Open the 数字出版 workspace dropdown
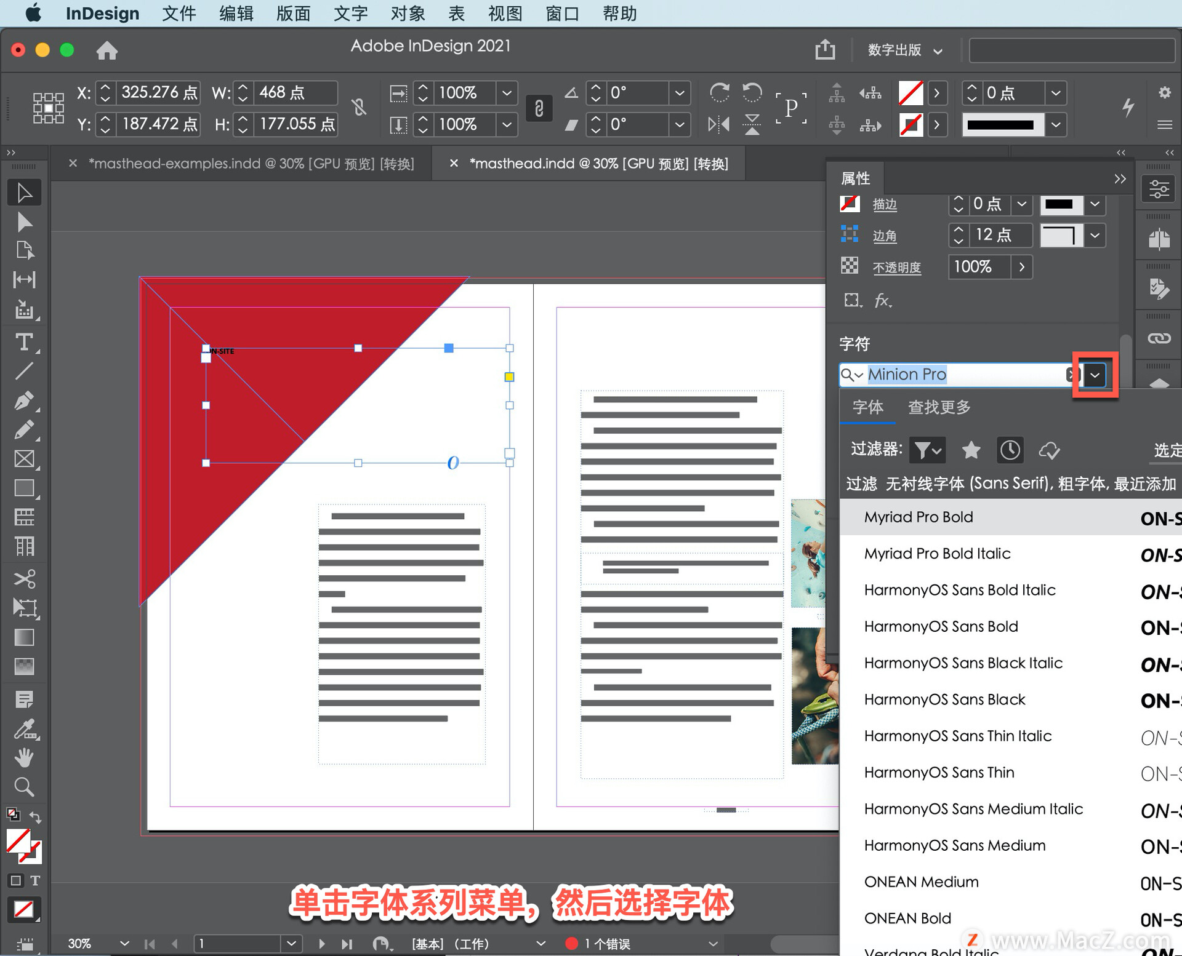 tap(905, 50)
